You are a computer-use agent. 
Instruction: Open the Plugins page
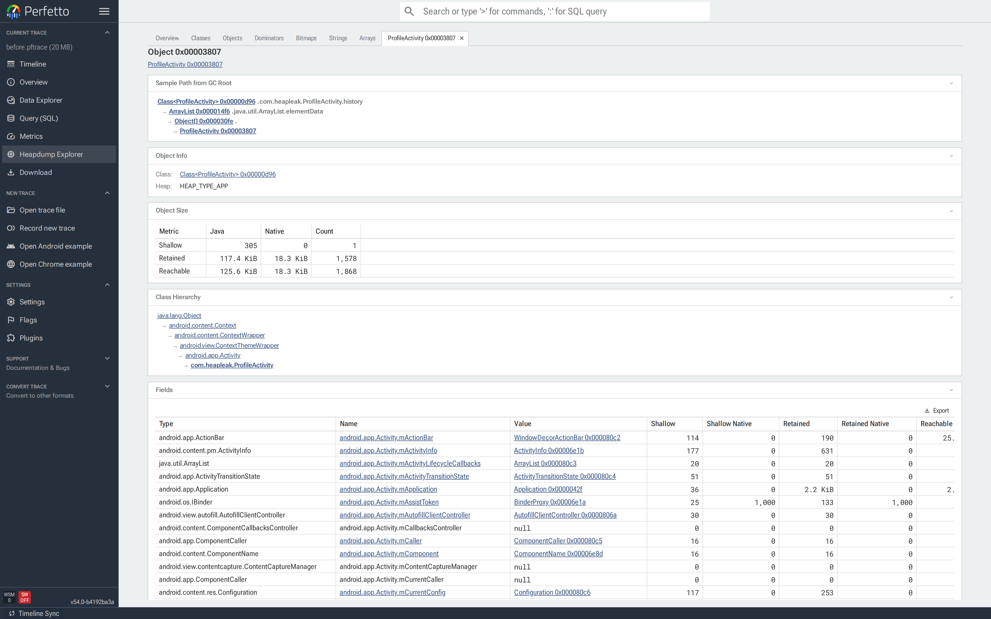(x=30, y=338)
